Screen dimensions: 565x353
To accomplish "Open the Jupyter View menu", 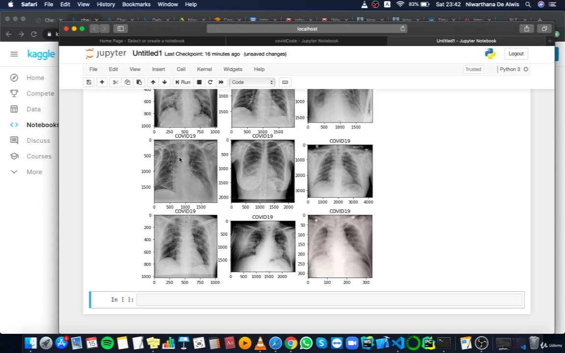I will 135,69.
